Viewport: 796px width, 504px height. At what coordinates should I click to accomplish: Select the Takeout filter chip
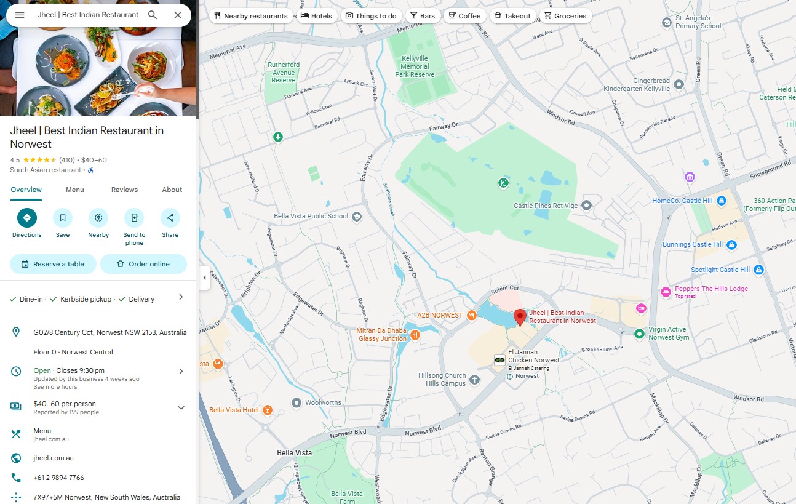point(512,16)
